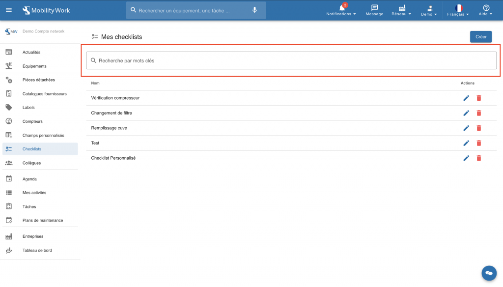Click the Mobility Work logo

tap(46, 10)
